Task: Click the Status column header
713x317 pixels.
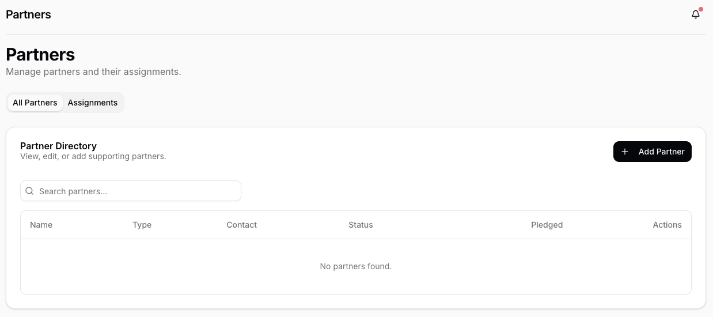Action: click(361, 225)
